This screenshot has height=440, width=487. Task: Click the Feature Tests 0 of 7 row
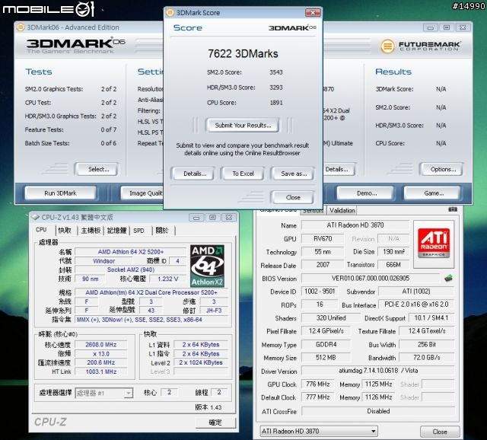[x=71, y=129]
